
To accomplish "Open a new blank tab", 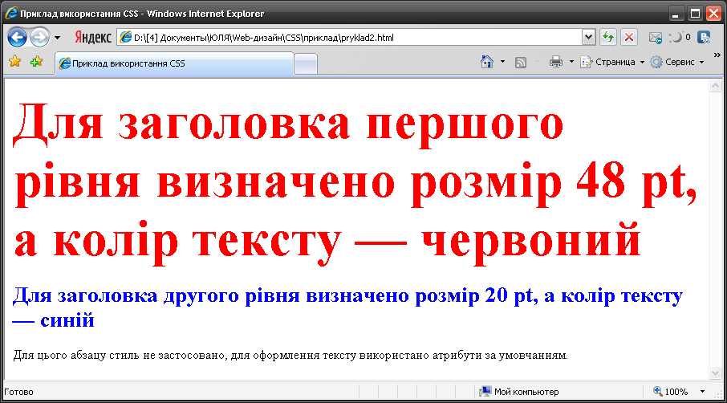I will click(306, 64).
